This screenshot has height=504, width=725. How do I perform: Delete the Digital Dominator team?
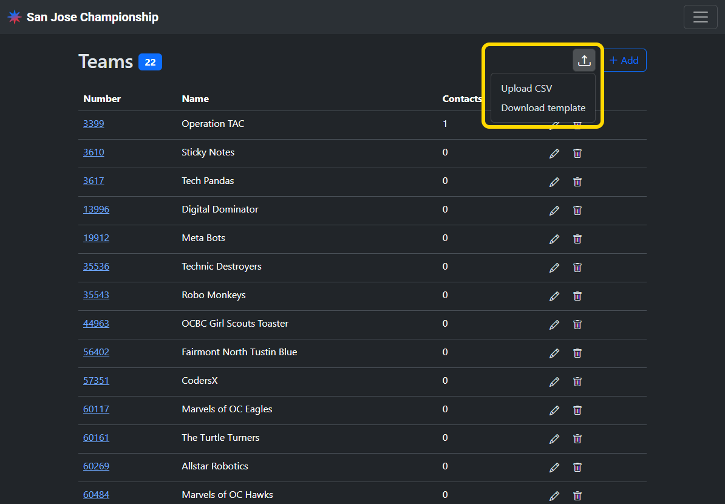577,211
